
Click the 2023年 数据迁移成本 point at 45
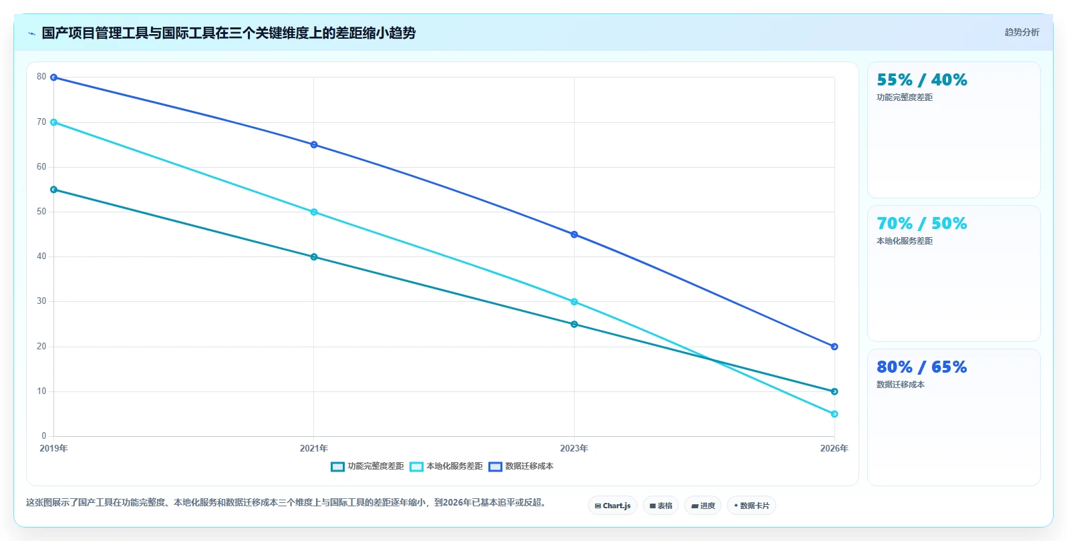(x=574, y=234)
